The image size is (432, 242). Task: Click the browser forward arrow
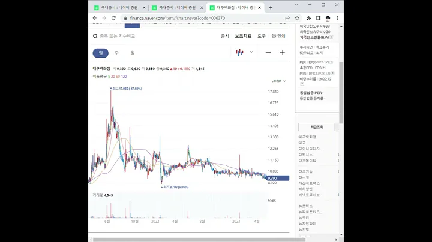(104, 18)
